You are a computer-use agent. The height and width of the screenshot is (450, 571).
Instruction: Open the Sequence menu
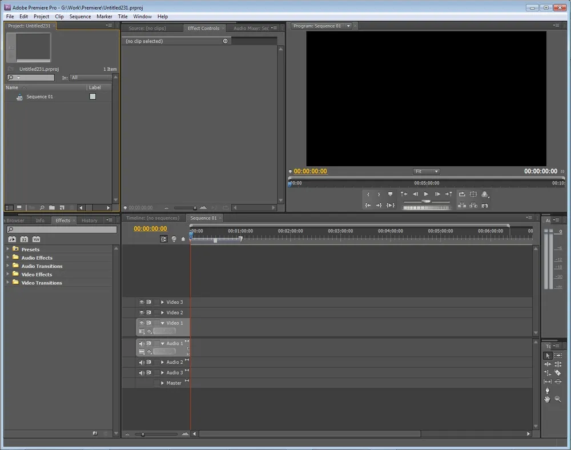click(80, 17)
